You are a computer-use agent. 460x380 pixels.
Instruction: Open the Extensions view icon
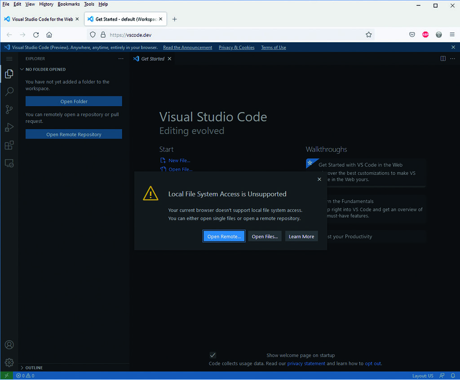coord(9,146)
